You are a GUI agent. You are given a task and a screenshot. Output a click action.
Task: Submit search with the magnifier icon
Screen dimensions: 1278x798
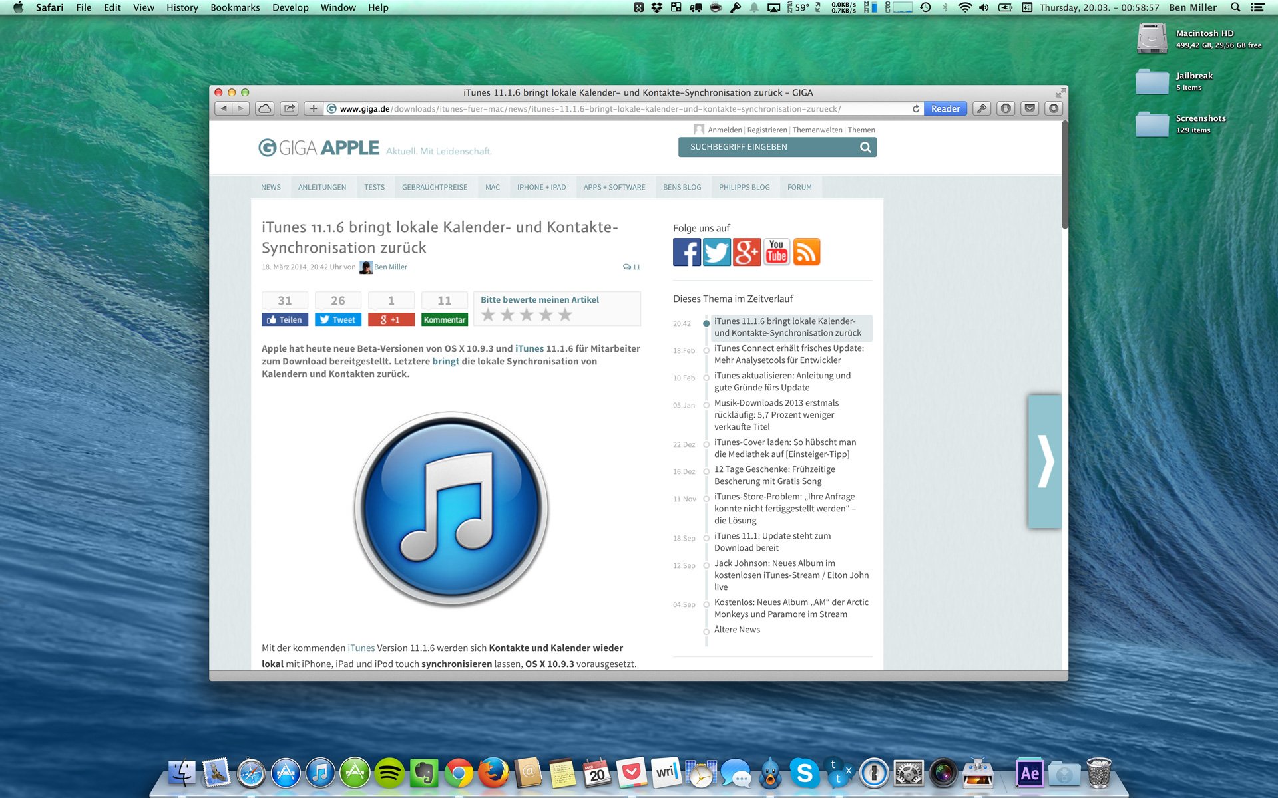(x=865, y=147)
